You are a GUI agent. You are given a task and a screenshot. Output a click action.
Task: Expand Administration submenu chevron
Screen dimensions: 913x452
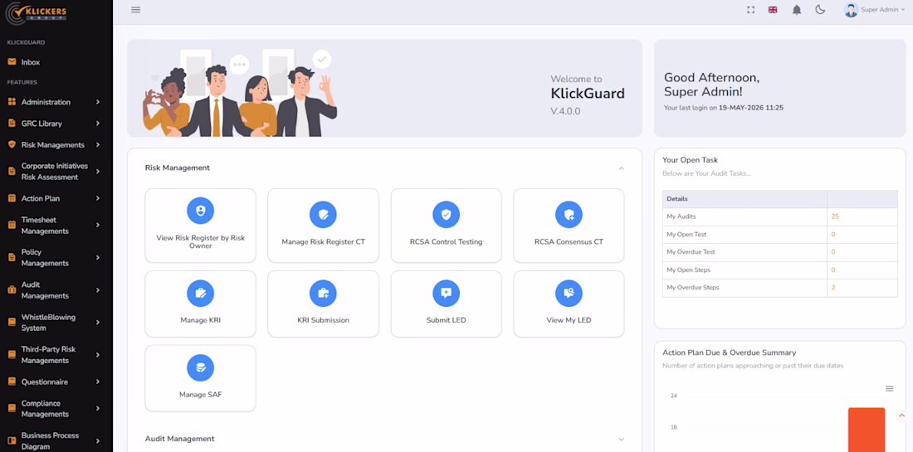98,102
